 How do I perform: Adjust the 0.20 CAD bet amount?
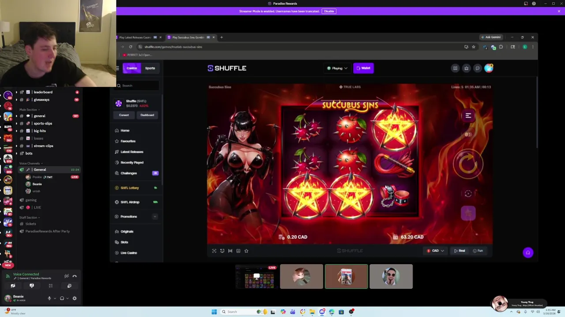coord(294,237)
